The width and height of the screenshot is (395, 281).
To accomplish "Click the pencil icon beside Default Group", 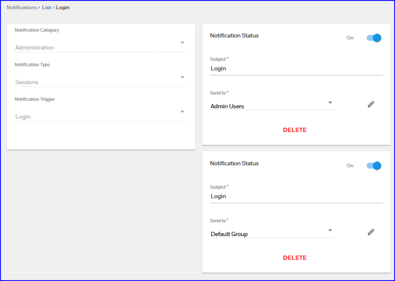I will [371, 232].
